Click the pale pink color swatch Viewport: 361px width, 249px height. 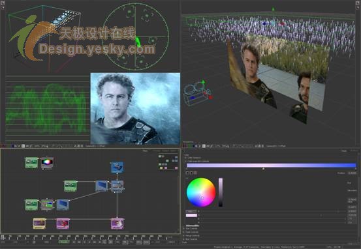click(x=191, y=216)
